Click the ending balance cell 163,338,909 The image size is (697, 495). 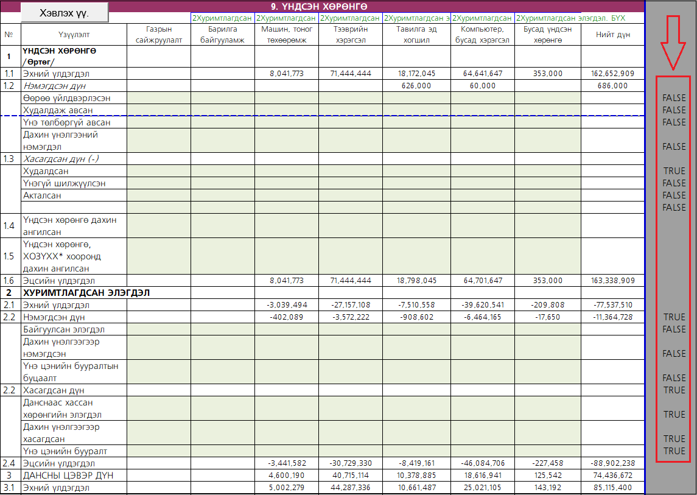(x=612, y=281)
